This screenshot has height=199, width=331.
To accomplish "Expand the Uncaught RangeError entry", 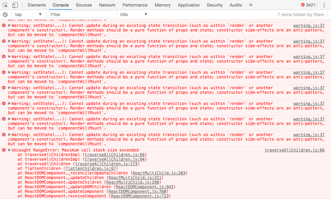I will pyautogui.click(x=8, y=150).
